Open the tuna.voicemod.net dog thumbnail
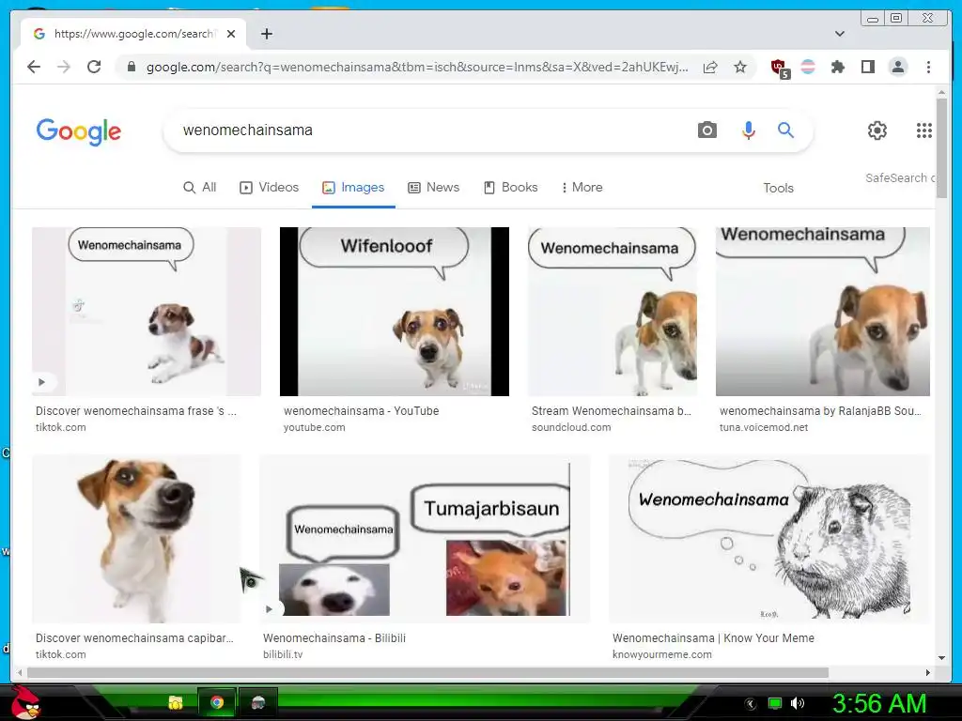The height and width of the screenshot is (721, 962). pyautogui.click(x=823, y=312)
